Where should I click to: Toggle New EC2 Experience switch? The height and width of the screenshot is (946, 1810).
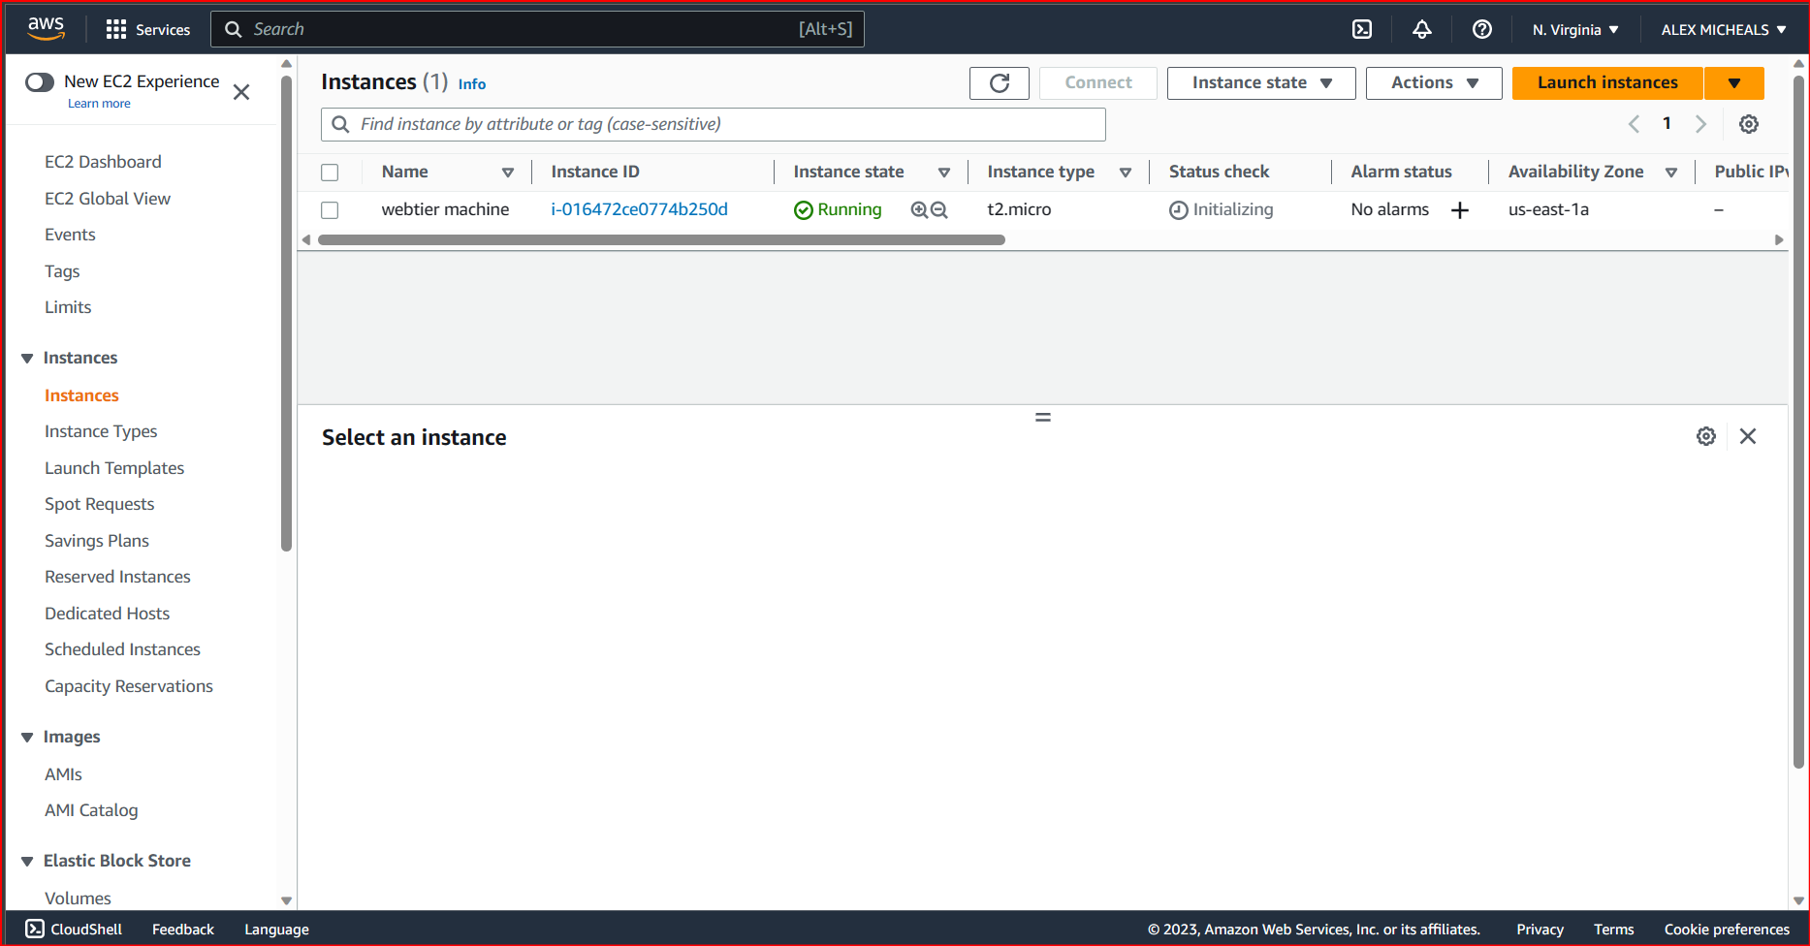[x=40, y=82]
